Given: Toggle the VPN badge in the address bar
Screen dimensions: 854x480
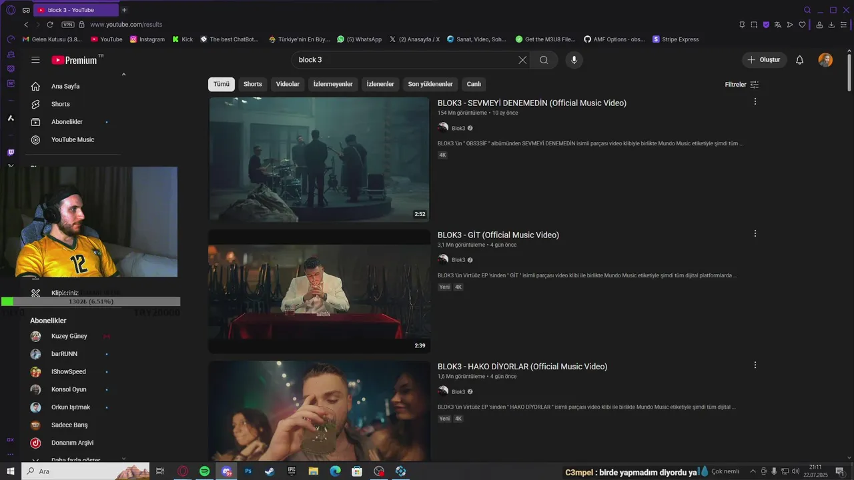Looking at the screenshot, I should coord(67,25).
